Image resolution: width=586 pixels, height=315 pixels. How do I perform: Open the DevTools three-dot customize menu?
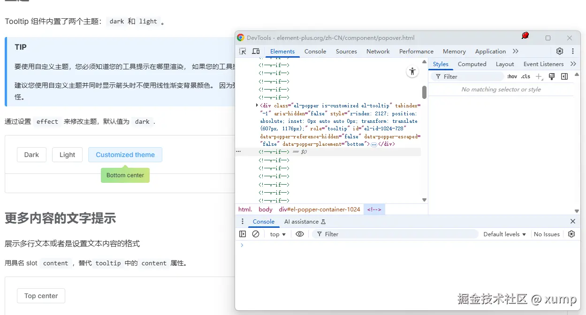coord(573,52)
